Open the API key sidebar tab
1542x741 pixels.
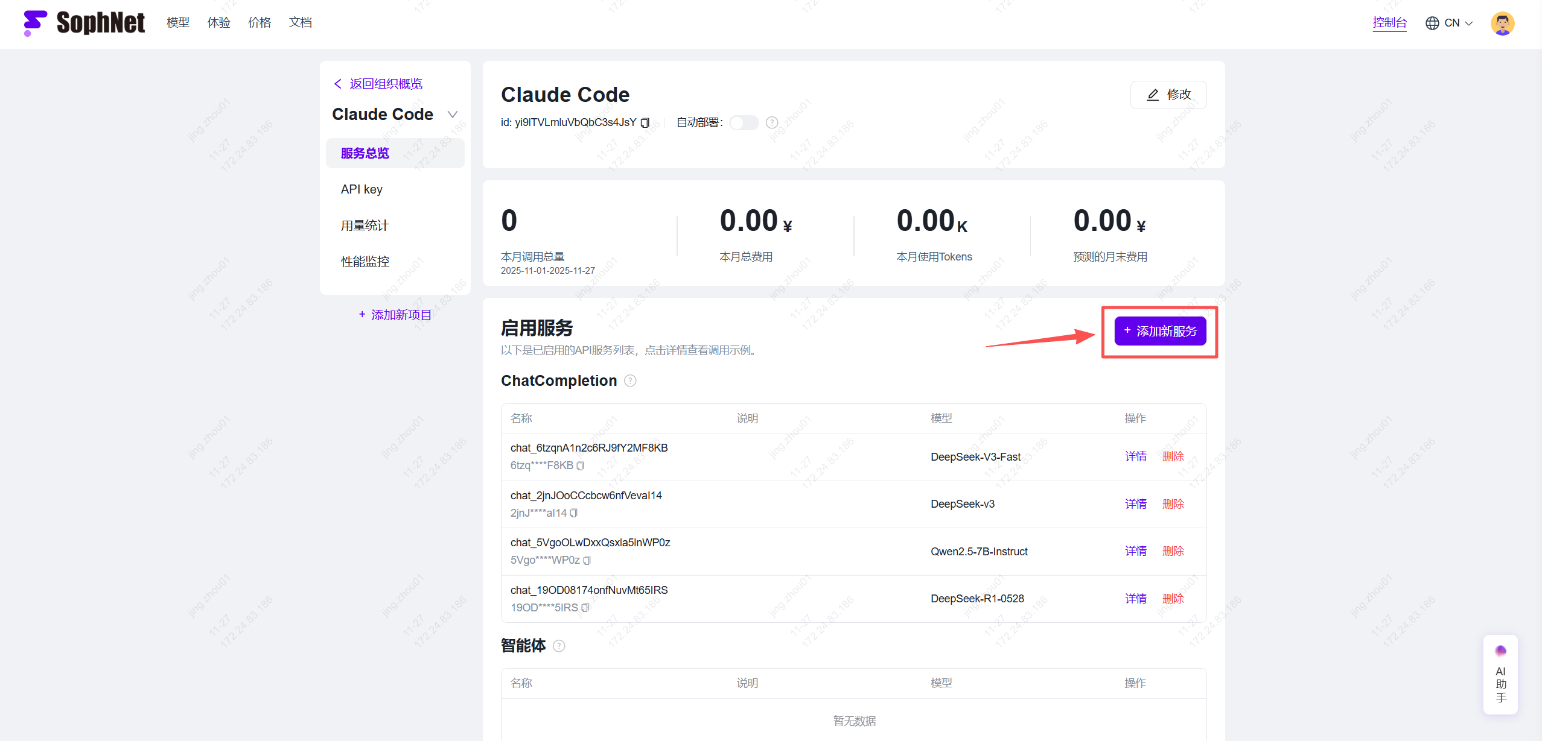(362, 189)
